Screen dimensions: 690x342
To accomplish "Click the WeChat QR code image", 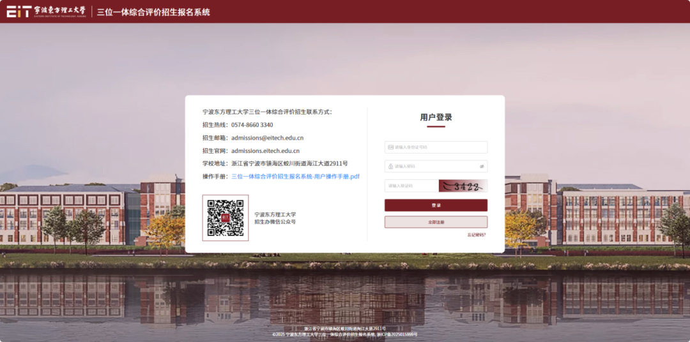I will pyautogui.click(x=226, y=218).
